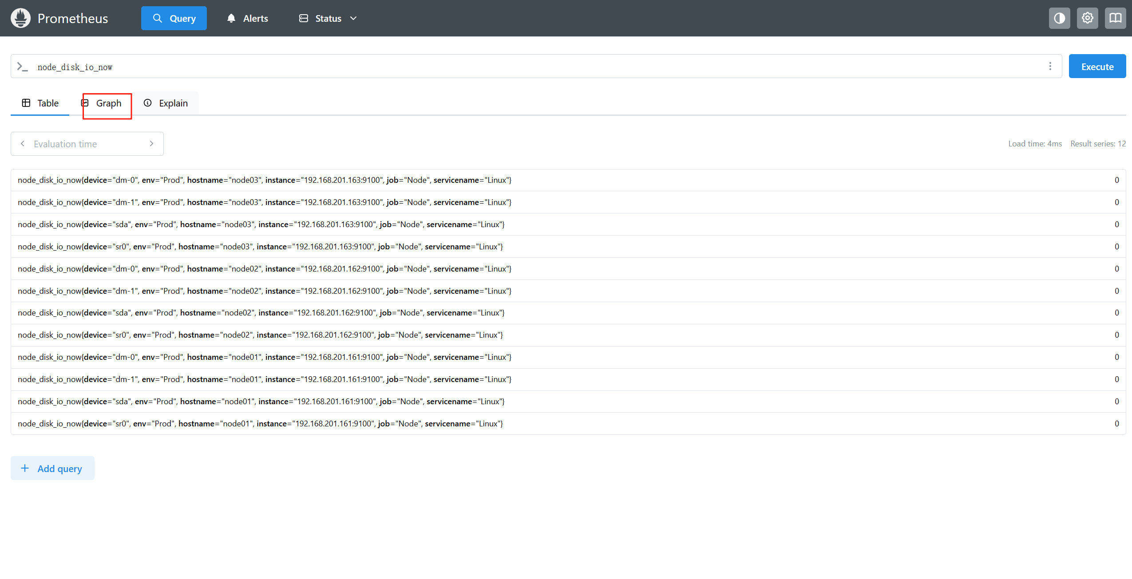Screen dimensions: 1132x579
Task: Click the Prometheus flame logo
Action: pos(20,18)
